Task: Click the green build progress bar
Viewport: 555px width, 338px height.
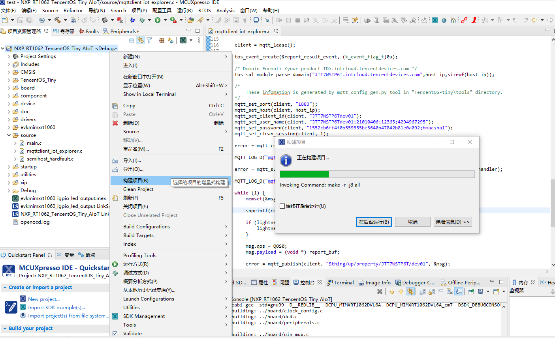Action: (305, 174)
